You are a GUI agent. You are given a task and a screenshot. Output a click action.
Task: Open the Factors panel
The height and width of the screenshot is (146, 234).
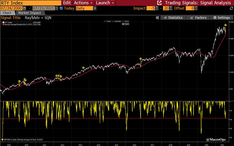coord(199,17)
